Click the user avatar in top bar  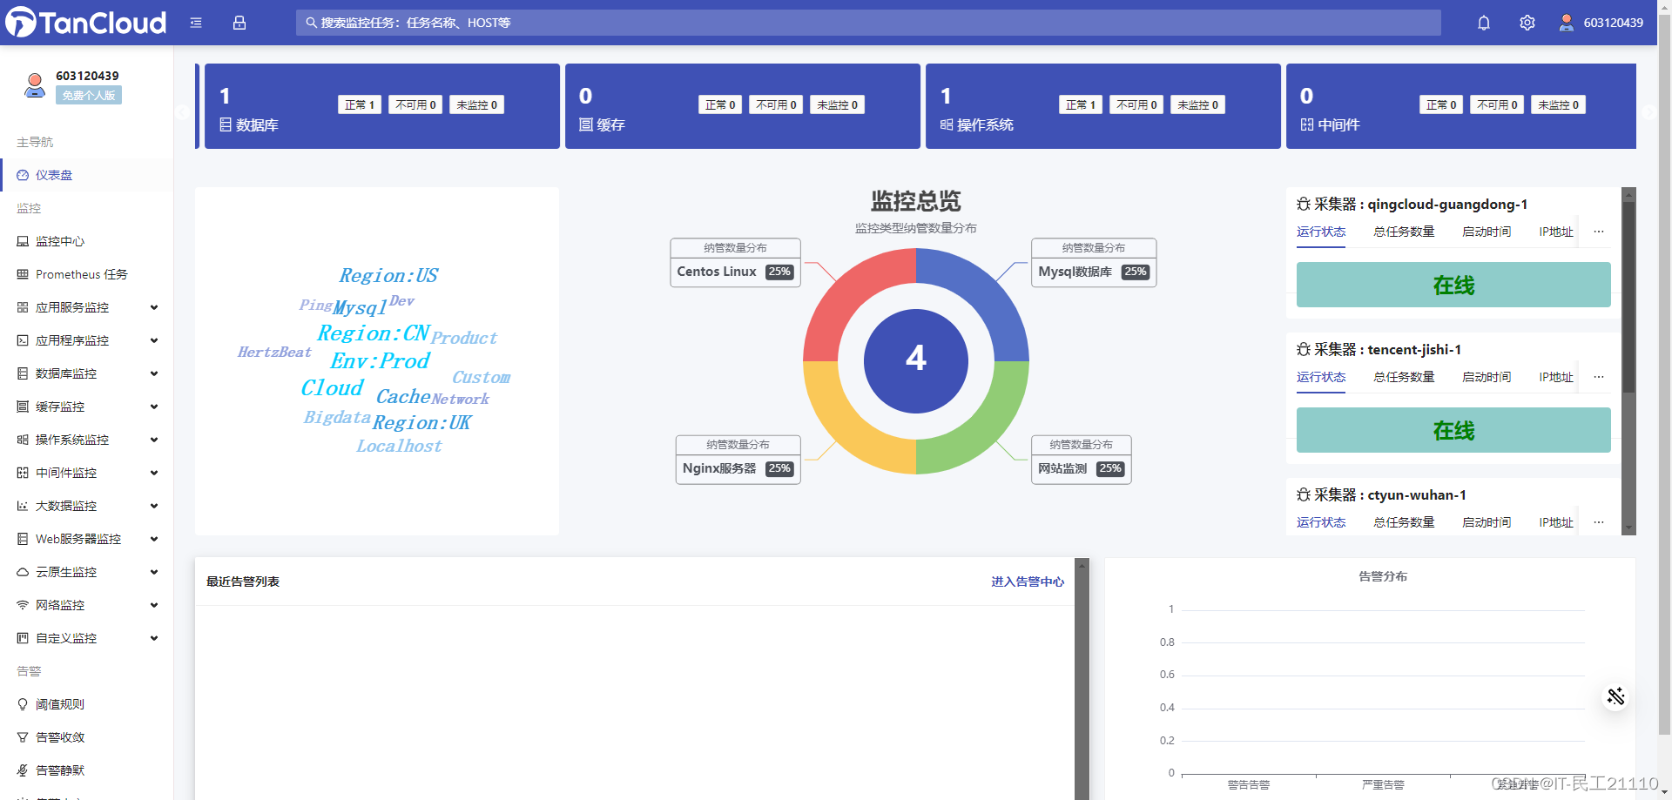pos(1567,23)
